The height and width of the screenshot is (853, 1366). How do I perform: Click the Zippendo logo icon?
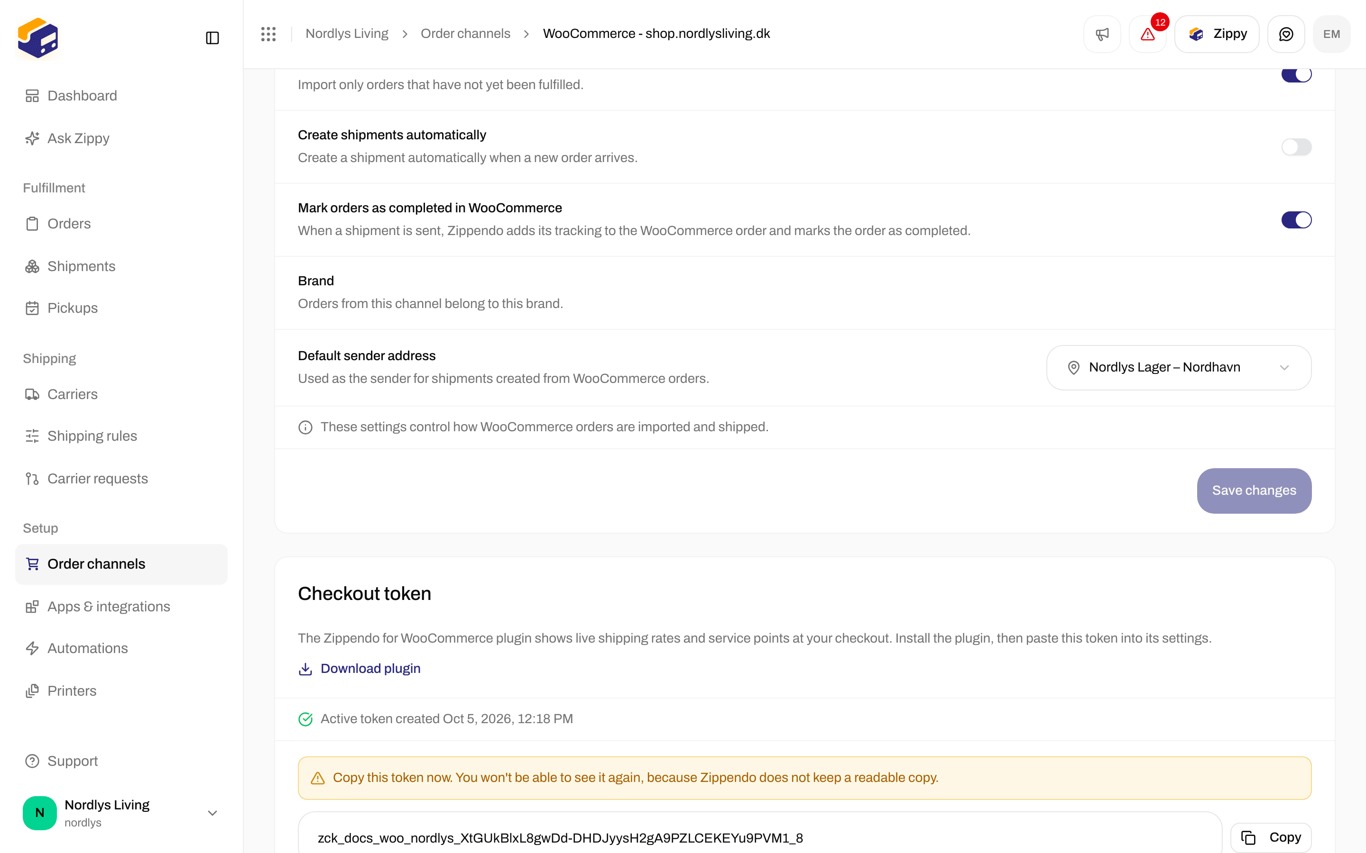click(x=38, y=38)
